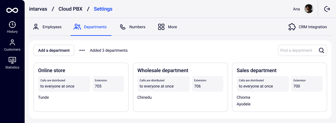
Task: Expand the More menu
Action: pos(167,27)
